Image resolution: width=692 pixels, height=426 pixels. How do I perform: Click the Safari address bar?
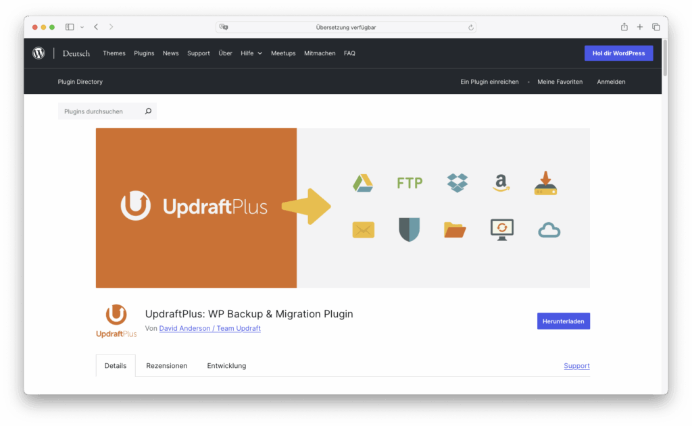[x=345, y=27]
